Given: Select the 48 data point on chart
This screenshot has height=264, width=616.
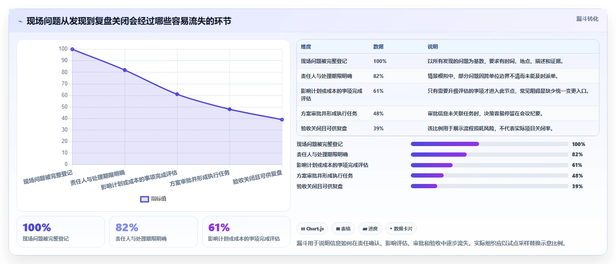Looking at the screenshot, I should [230, 109].
